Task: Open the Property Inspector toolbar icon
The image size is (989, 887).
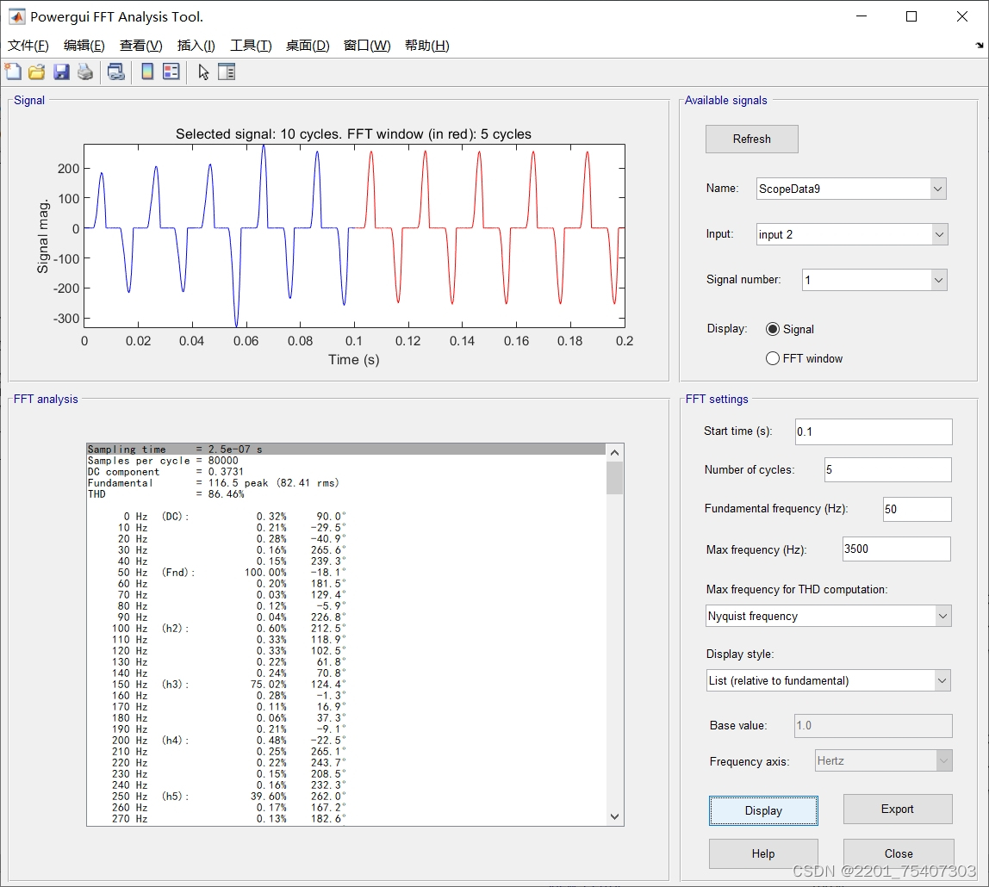Action: (227, 72)
